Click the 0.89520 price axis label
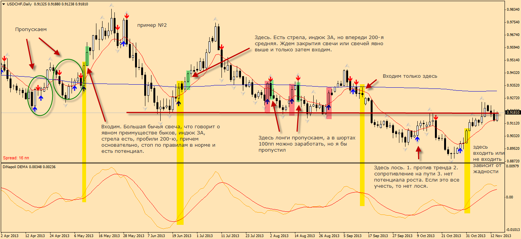Viewport: 521px width, 239px height. [x=512, y=149]
